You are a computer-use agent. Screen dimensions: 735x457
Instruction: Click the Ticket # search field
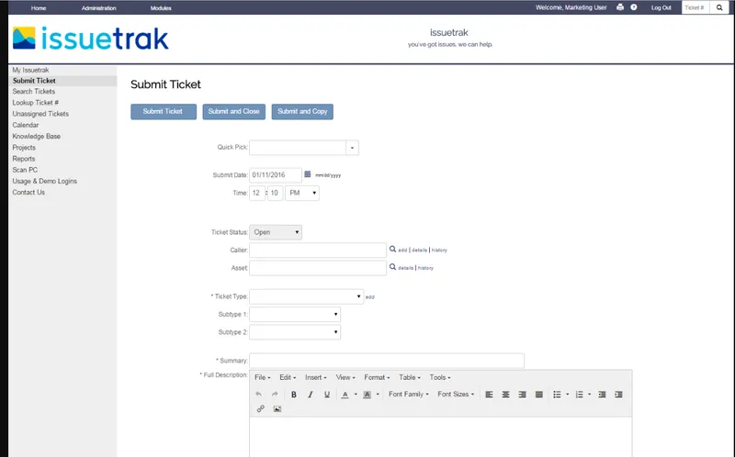click(x=695, y=7)
